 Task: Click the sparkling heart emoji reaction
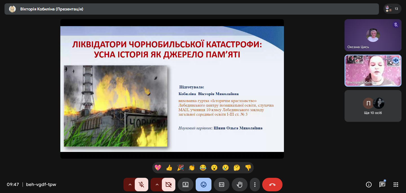pos(158,168)
